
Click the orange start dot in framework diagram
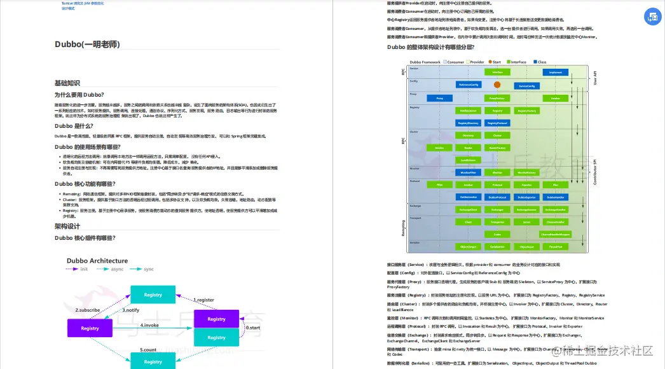497,85
